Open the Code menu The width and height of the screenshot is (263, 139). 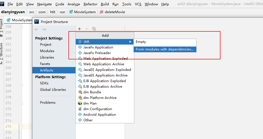click(60, 4)
